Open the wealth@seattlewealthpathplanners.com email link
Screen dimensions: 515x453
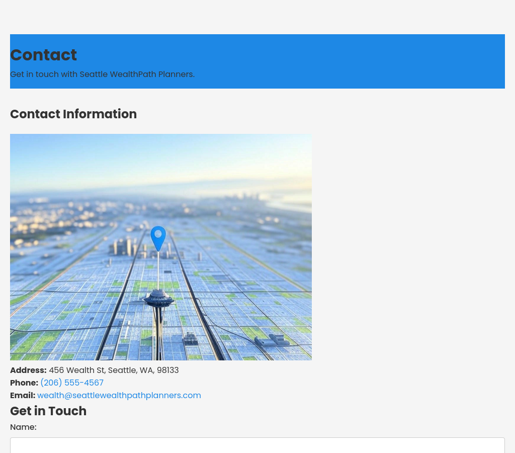coord(119,396)
